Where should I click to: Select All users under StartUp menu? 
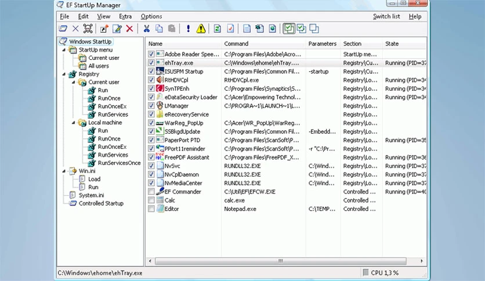click(99, 66)
